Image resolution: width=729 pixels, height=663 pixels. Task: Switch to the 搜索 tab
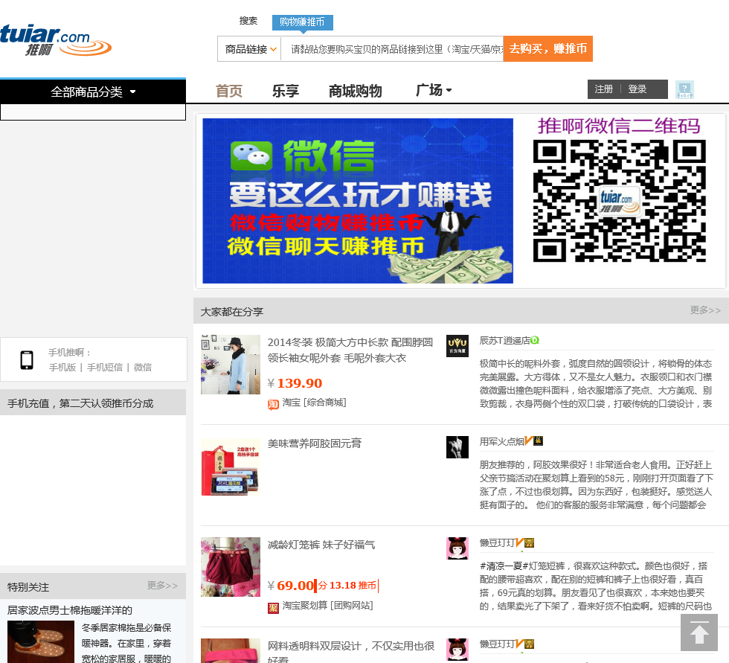point(248,21)
